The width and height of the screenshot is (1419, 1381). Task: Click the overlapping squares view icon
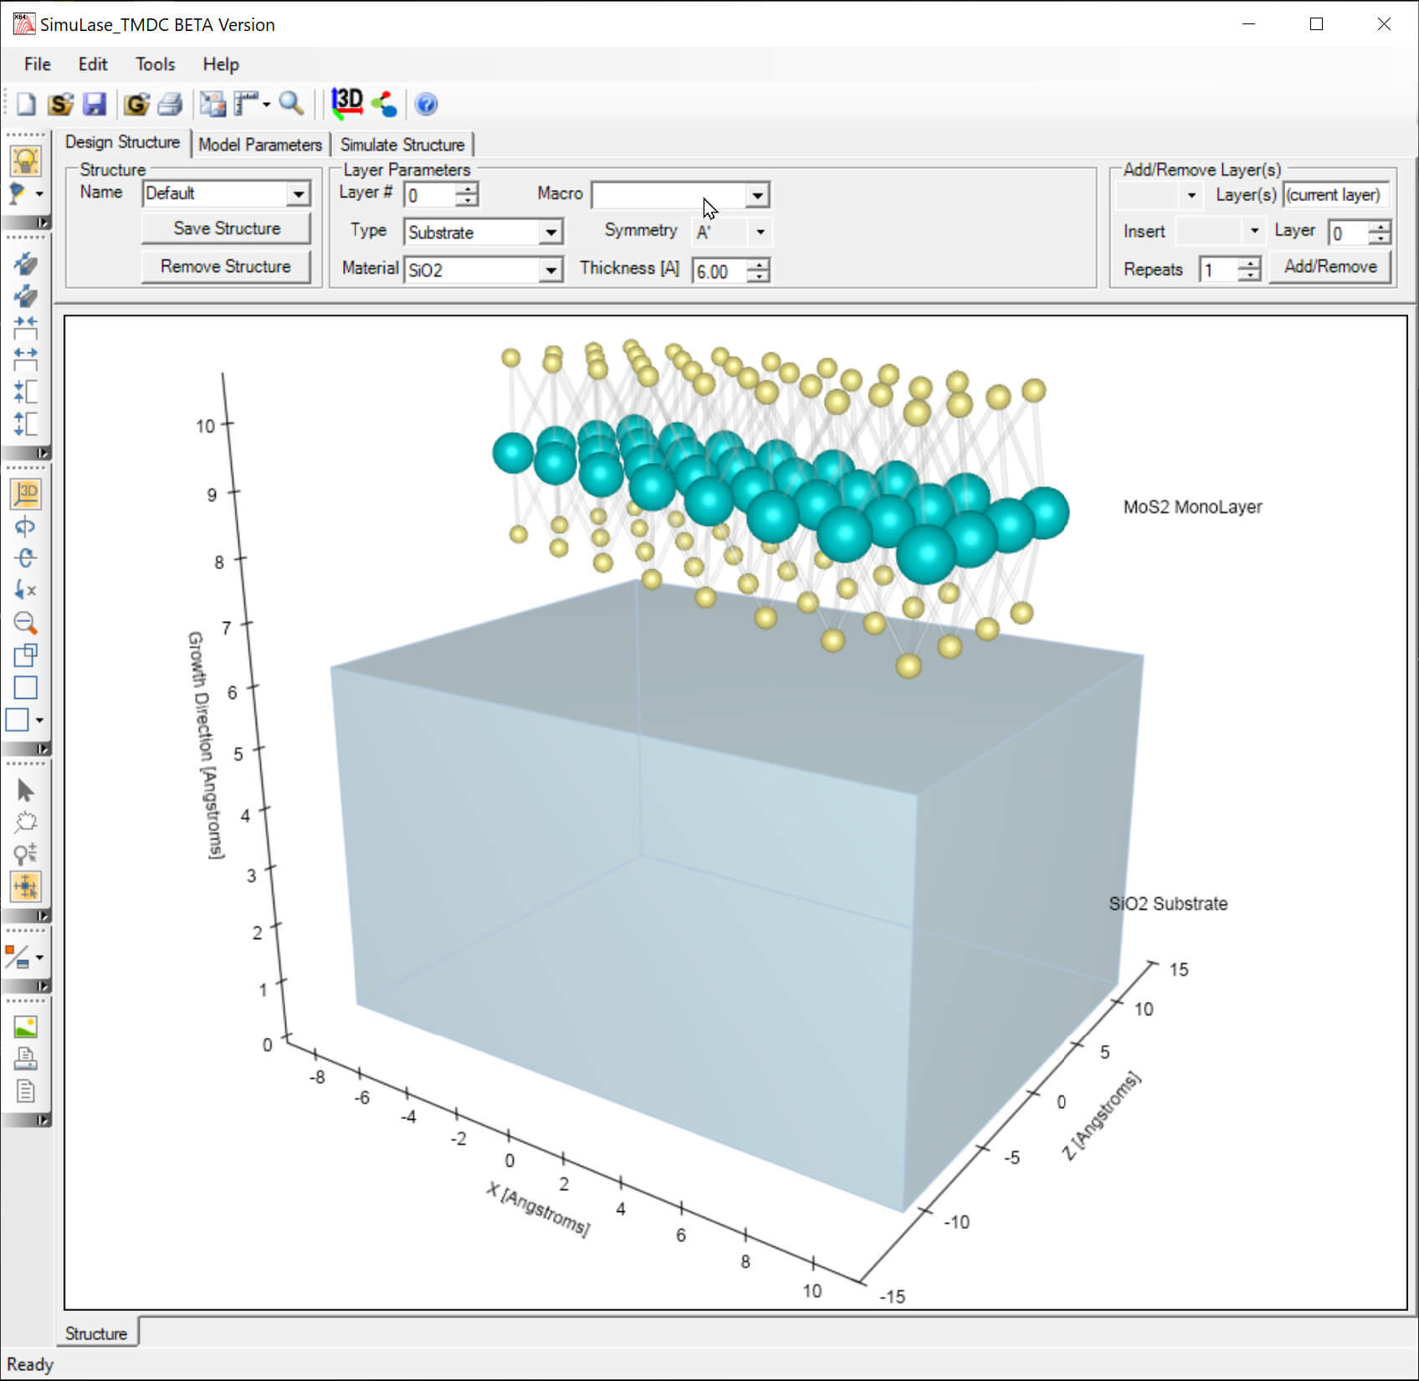(25, 655)
